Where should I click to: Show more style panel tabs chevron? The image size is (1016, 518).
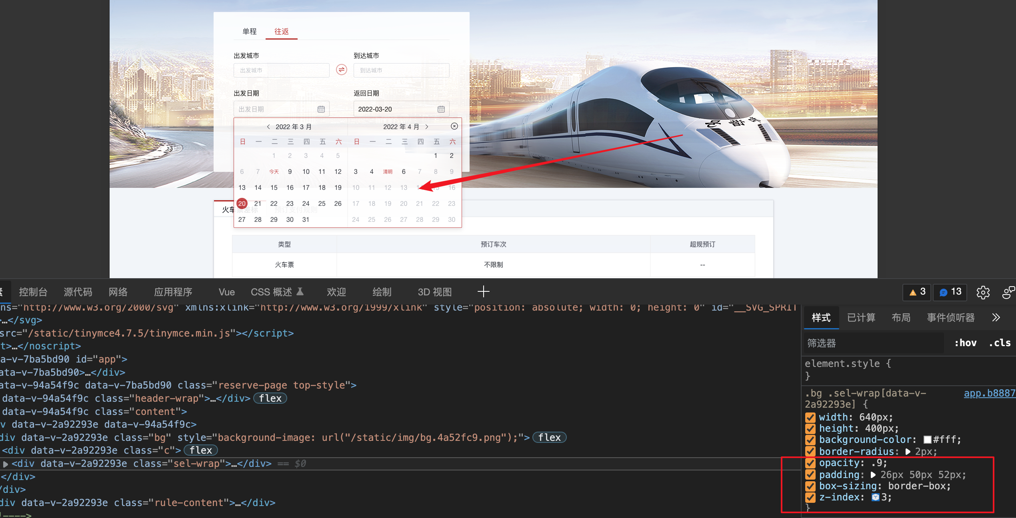996,318
